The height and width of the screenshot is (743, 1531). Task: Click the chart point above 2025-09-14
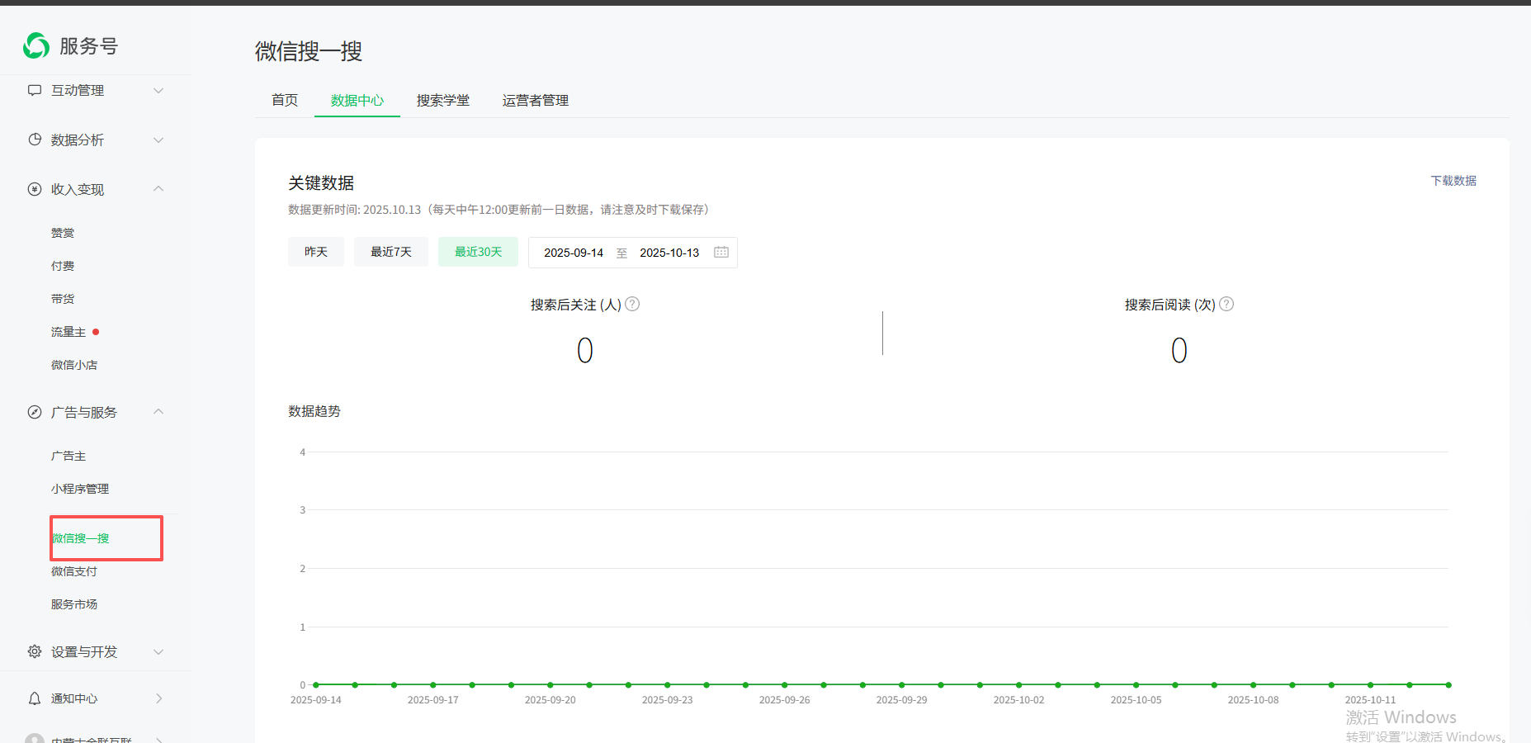click(316, 684)
